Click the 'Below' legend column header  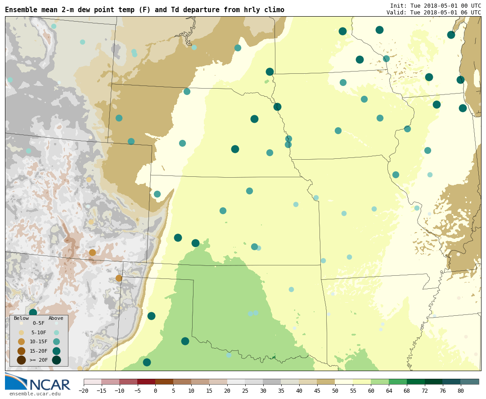[21, 318]
